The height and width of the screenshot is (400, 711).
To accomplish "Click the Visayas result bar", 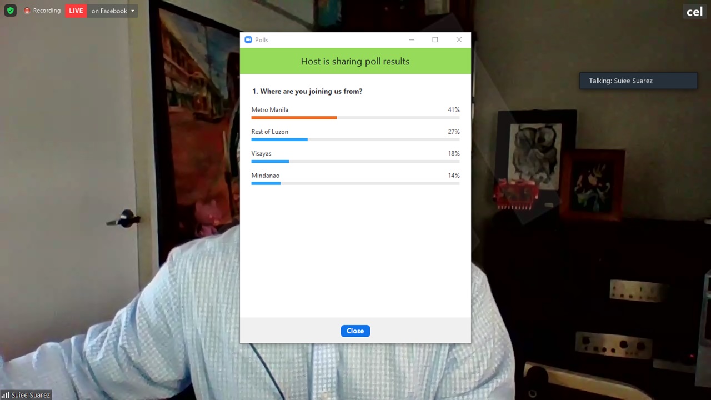I will (270, 162).
